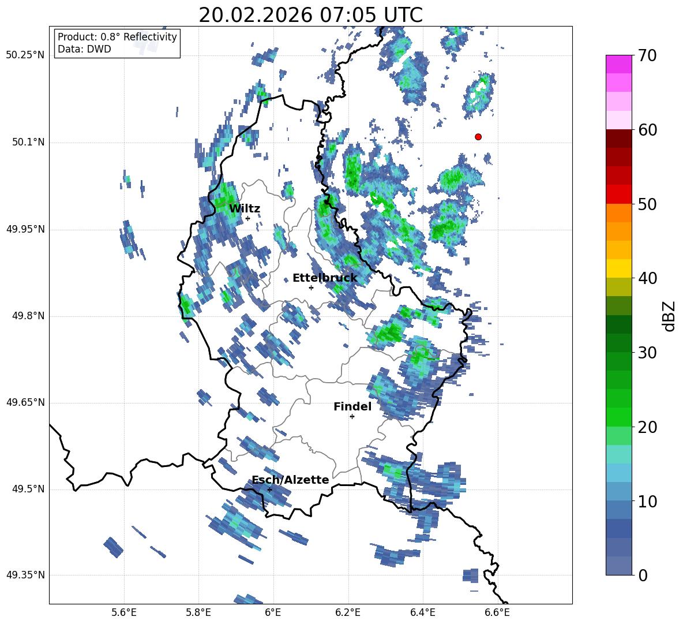Click the 50.1°N latitude label
The height and width of the screenshot is (624, 683).
29,143
